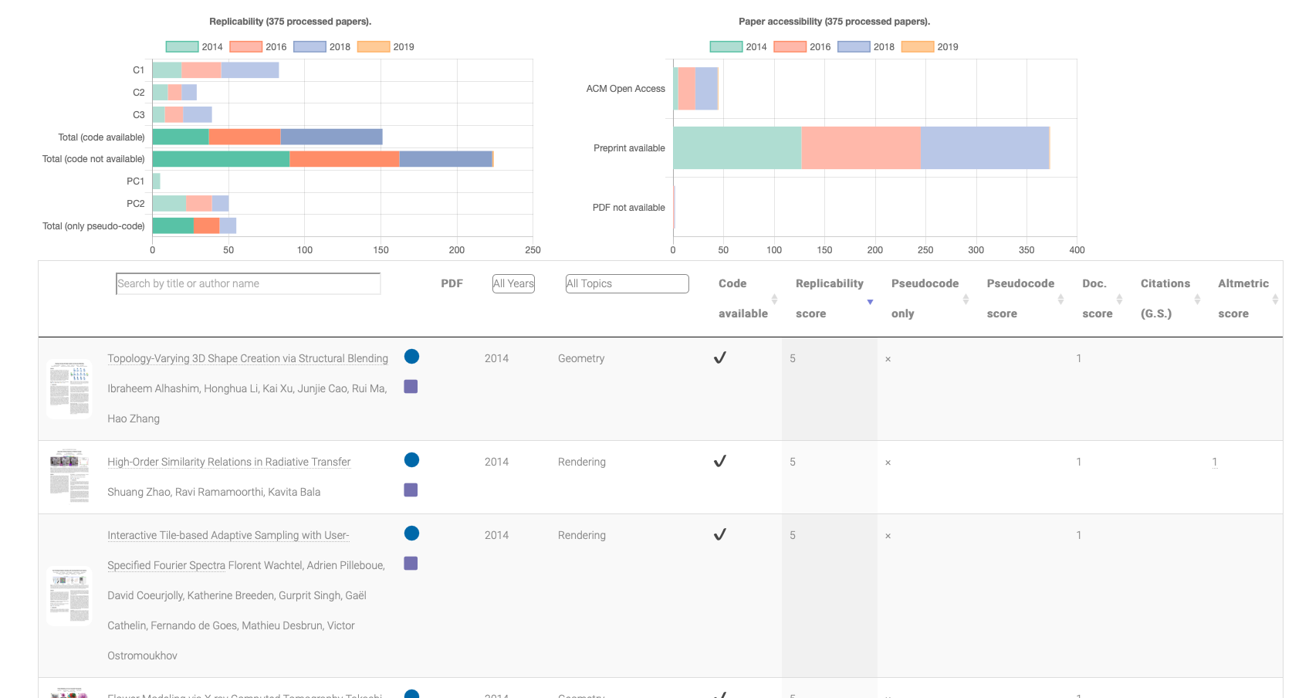1292x698 pixels.
Task: Open the All Years dropdown
Action: coord(513,283)
